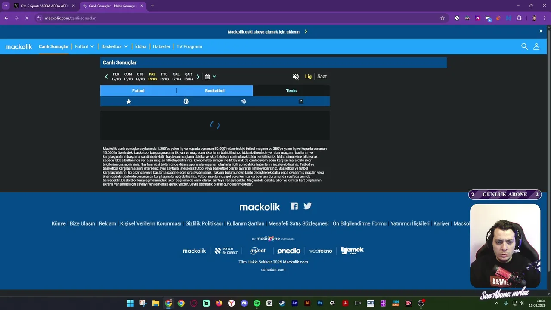Screen dimensions: 551x310
Task: Click the onedio brand logo
Action: (x=289, y=251)
